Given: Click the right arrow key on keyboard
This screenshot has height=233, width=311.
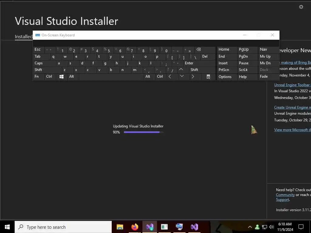Looking at the screenshot, I should 193,77.
